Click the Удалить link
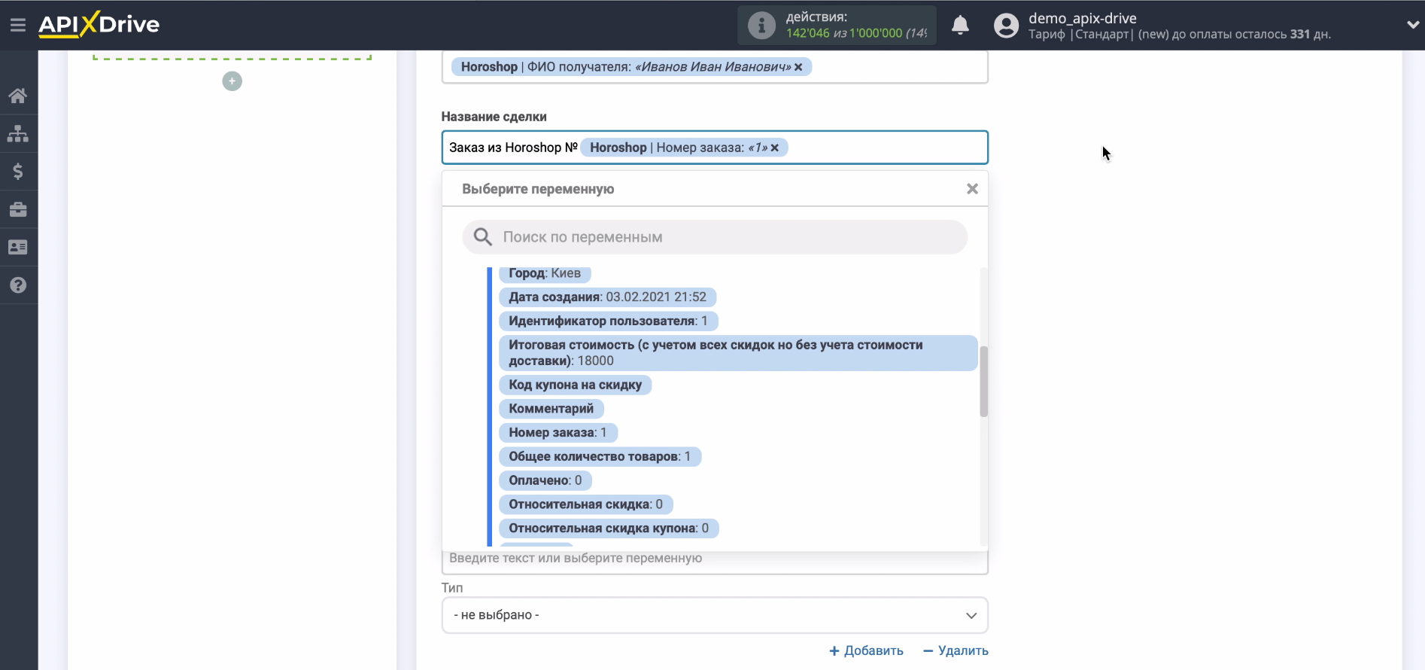 (956, 650)
